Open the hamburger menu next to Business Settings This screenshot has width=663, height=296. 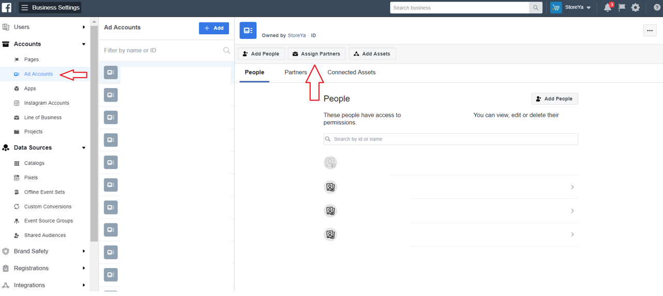click(24, 8)
